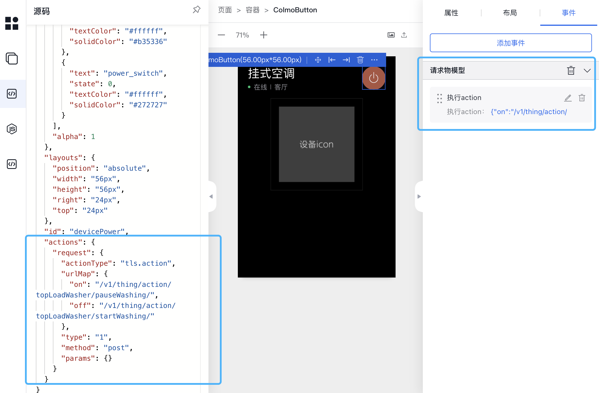The image size is (599, 393).
Task: Click the 在线 | 客厅 status text
Action: pyautogui.click(x=270, y=87)
